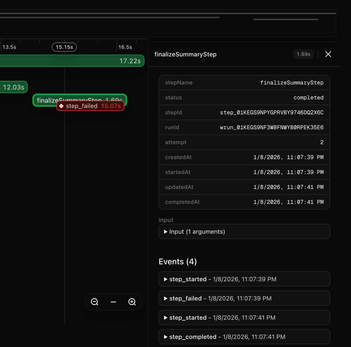This screenshot has width=351, height=347.
Task: Select the 12.03s span in the timeline
Action: 13,87
